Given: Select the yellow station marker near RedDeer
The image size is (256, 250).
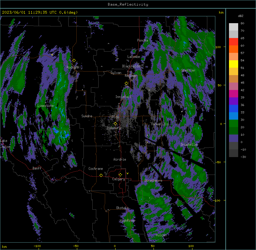Looking at the screenshot, I should coord(127,83).
